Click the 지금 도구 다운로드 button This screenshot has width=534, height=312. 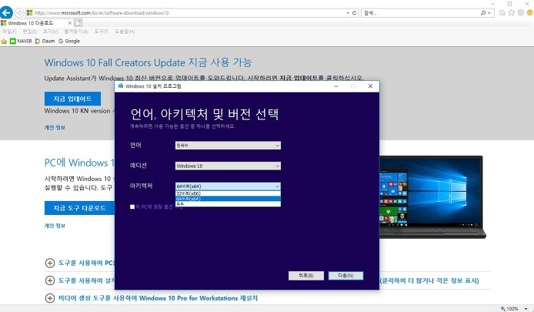79,208
